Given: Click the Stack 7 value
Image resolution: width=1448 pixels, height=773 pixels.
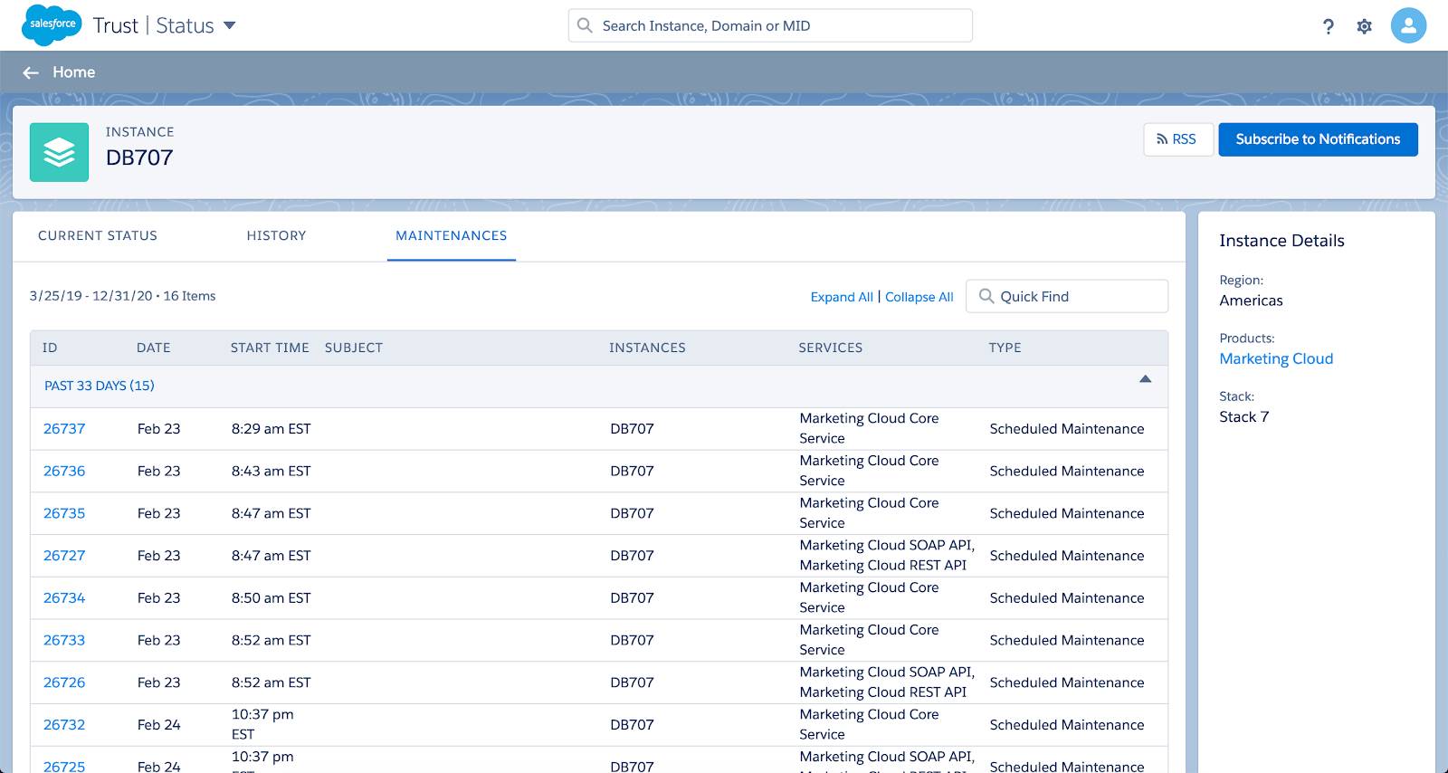Looking at the screenshot, I should pos(1244,416).
